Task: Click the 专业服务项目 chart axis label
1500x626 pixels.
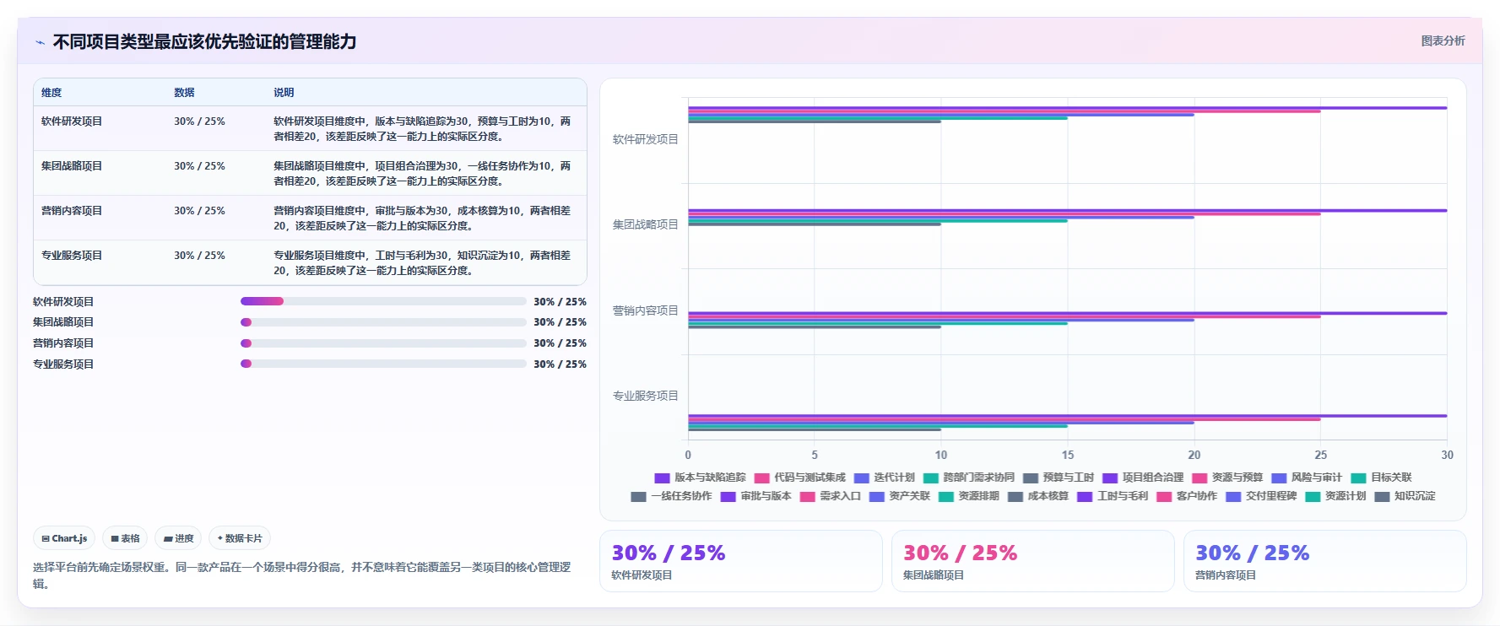Action: pos(645,396)
